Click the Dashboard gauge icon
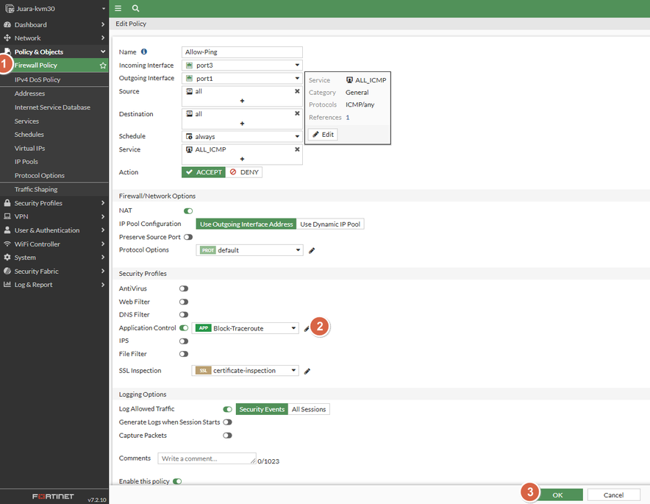Screen dimensions: 650x504 coord(7,24)
